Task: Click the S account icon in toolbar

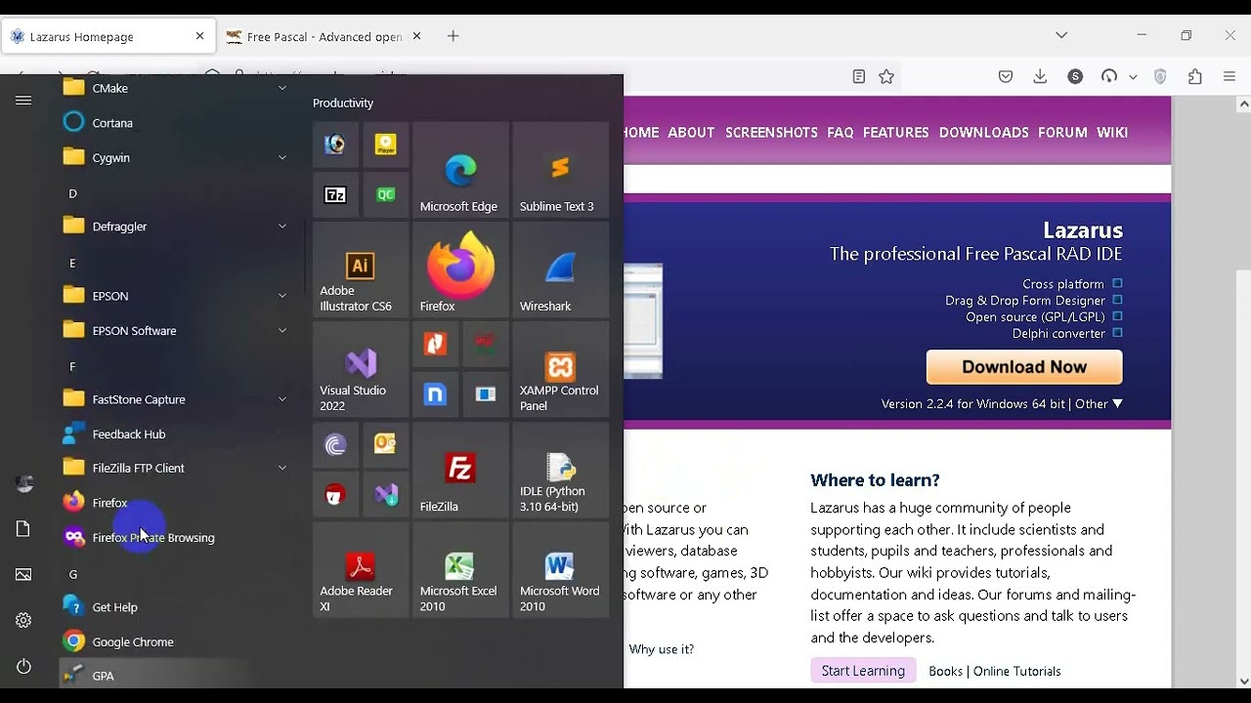Action: (x=1075, y=76)
